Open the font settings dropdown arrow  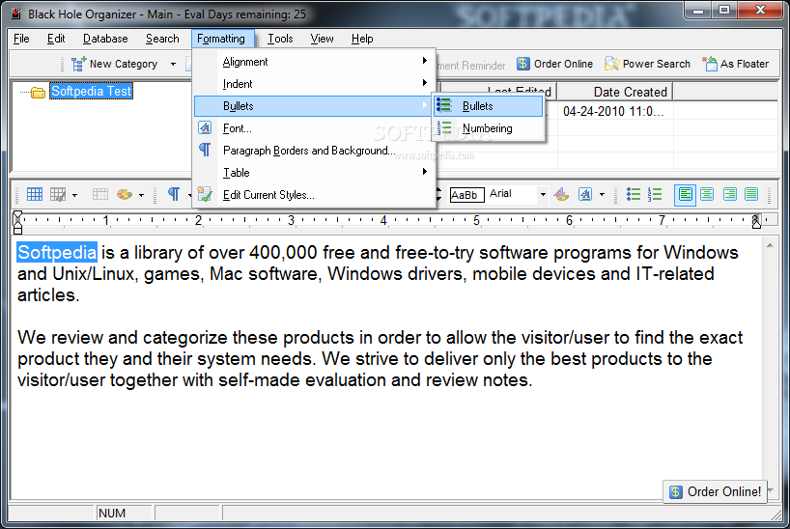(x=602, y=195)
